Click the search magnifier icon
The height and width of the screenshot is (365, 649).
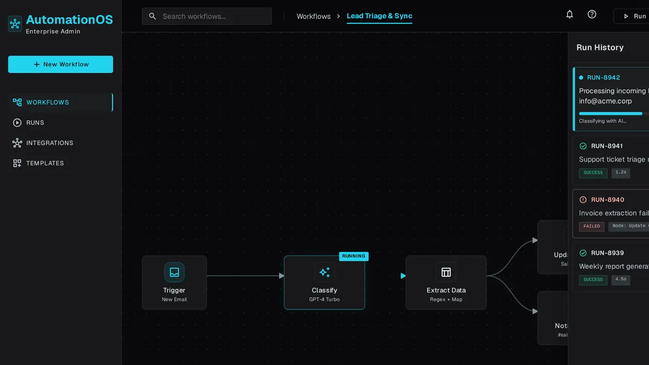pos(153,16)
